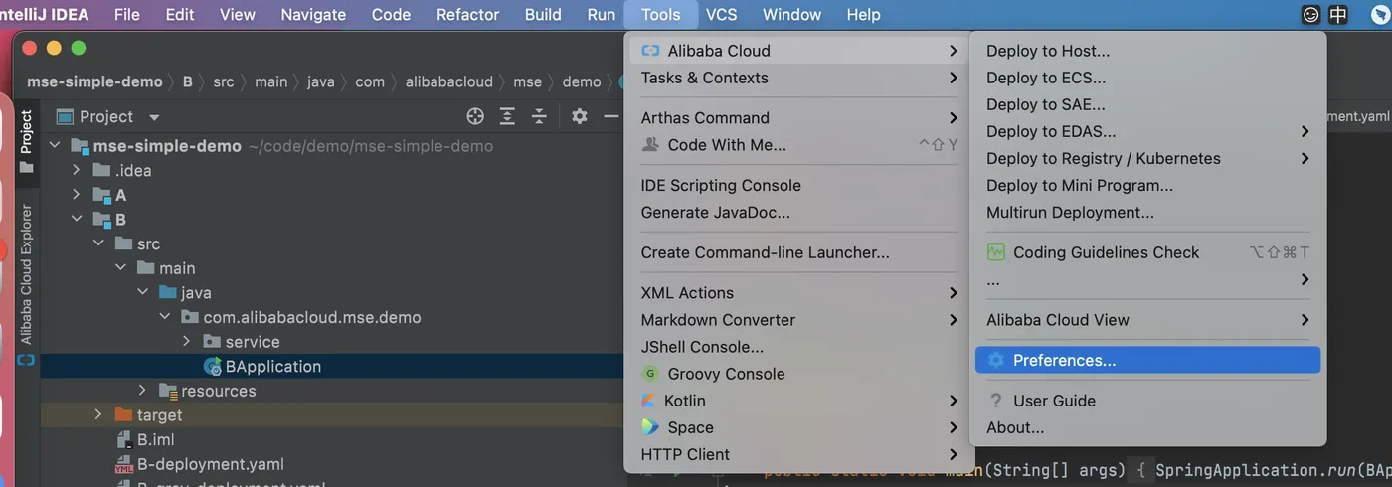Screen dimensions: 1392x487
Task: Click the Code With Me icon
Action: coord(650,145)
